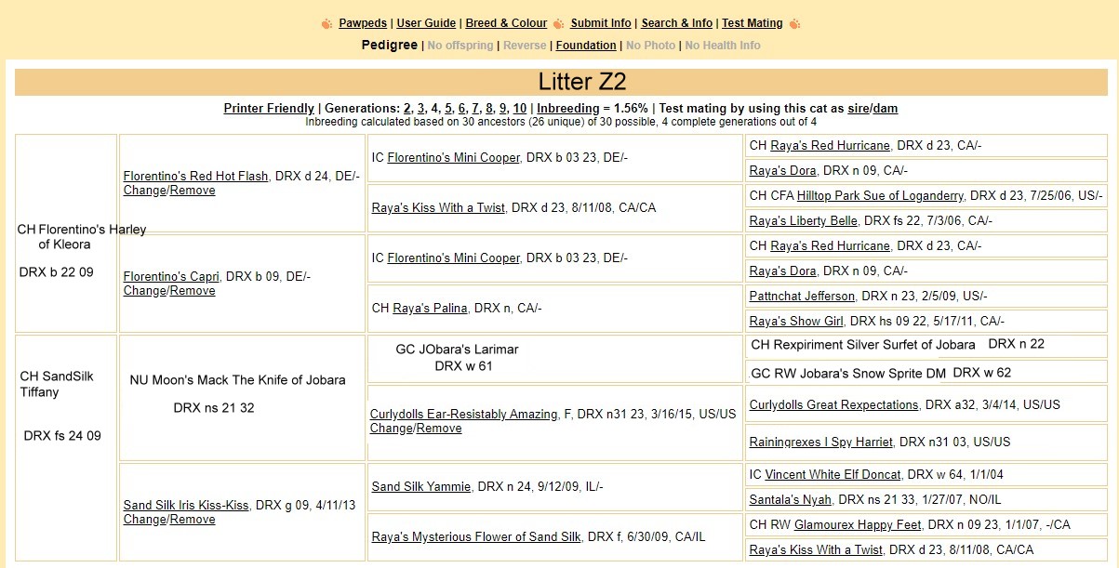The width and height of the screenshot is (1119, 568).
Task: Go to Breed & Colour page
Action: [506, 23]
